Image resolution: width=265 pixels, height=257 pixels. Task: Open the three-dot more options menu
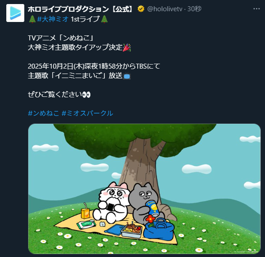pyautogui.click(x=256, y=9)
